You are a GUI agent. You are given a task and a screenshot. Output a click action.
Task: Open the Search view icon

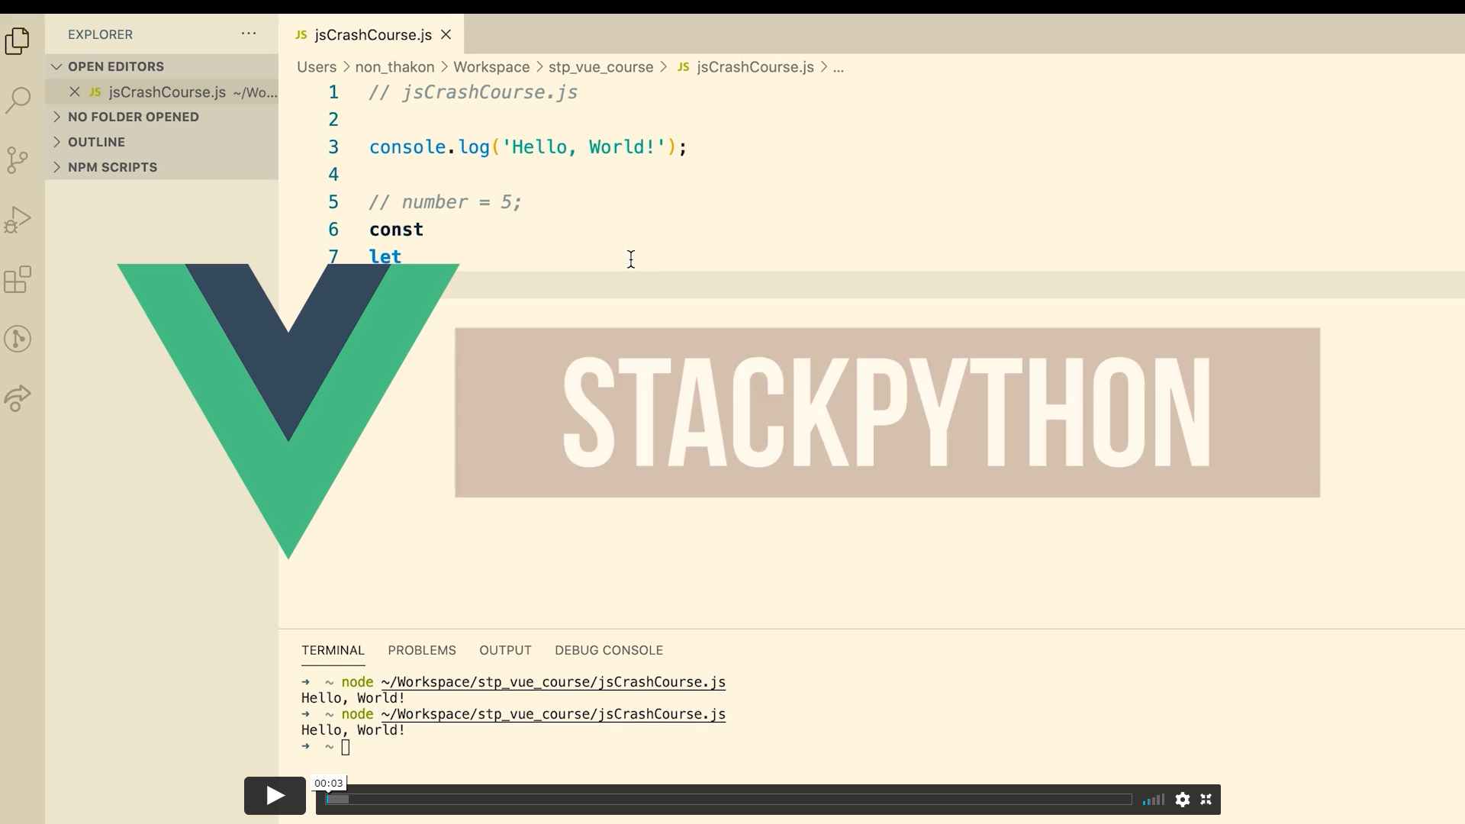[18, 100]
